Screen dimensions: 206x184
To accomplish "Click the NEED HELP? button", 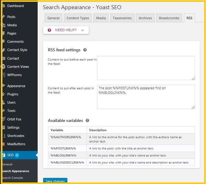I will pyautogui.click(x=66, y=30).
